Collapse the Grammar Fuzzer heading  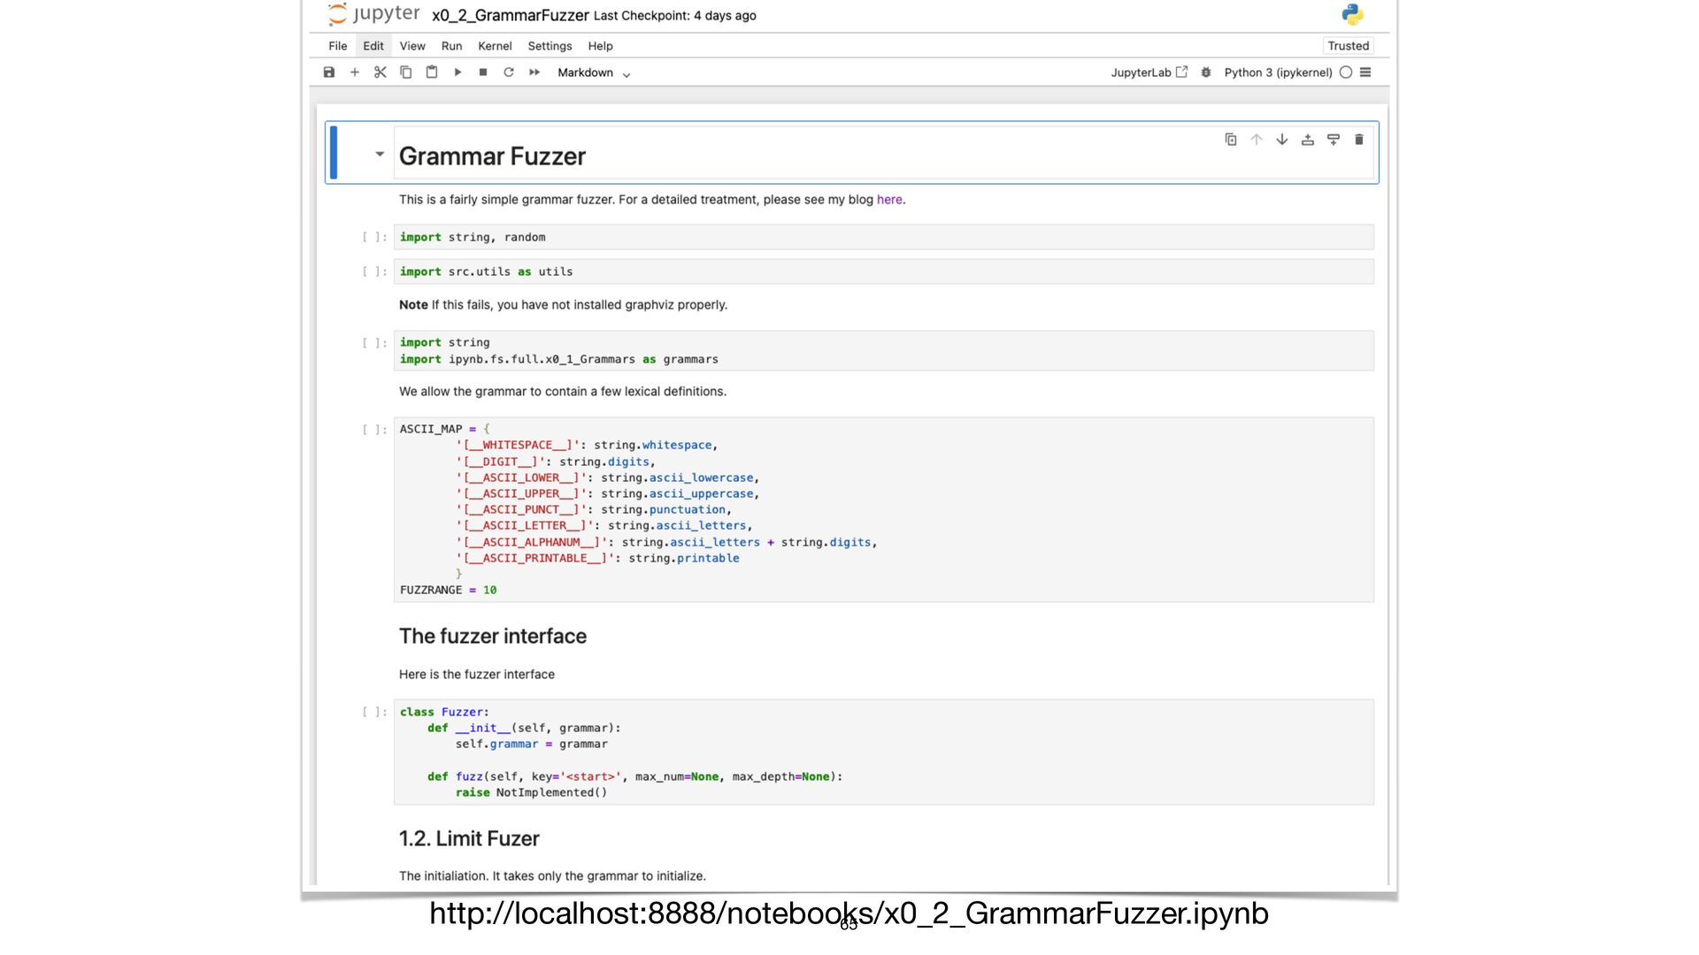pyautogui.click(x=380, y=155)
